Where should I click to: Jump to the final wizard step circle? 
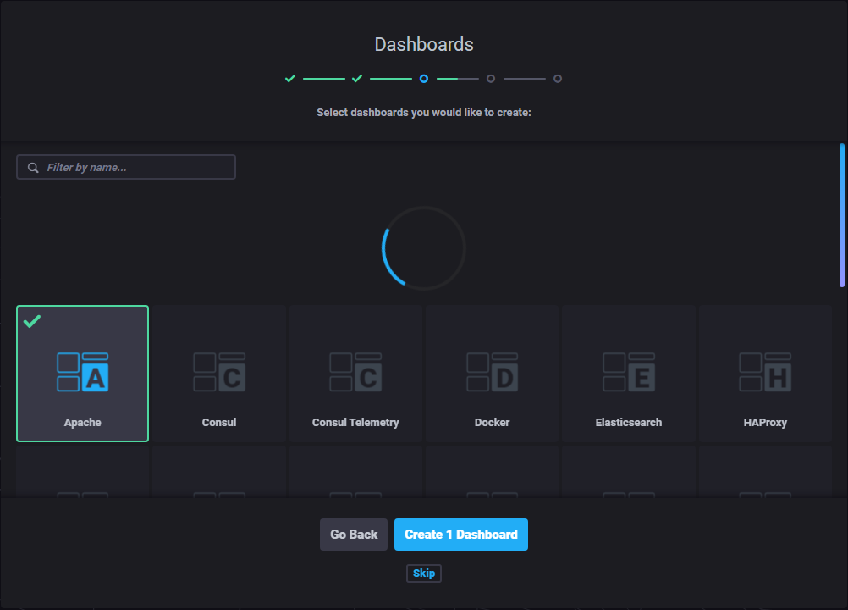point(558,79)
